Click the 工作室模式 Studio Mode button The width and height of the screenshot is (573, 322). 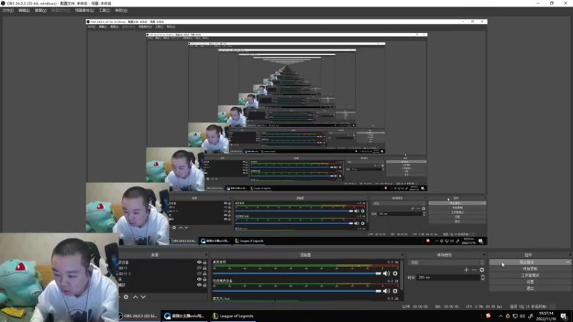[530, 275]
